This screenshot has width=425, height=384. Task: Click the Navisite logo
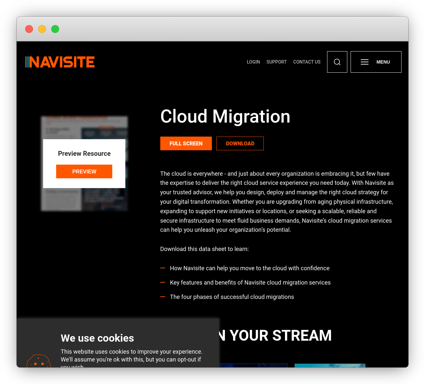pyautogui.click(x=60, y=62)
